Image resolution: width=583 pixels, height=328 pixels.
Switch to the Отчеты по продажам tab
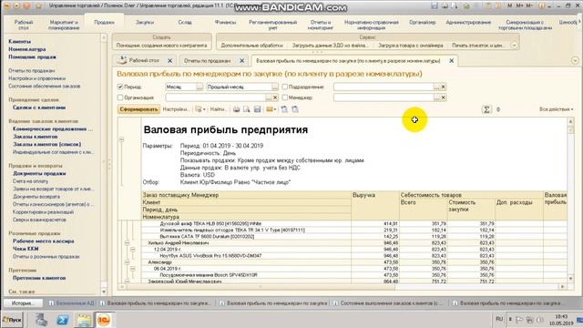(x=207, y=61)
